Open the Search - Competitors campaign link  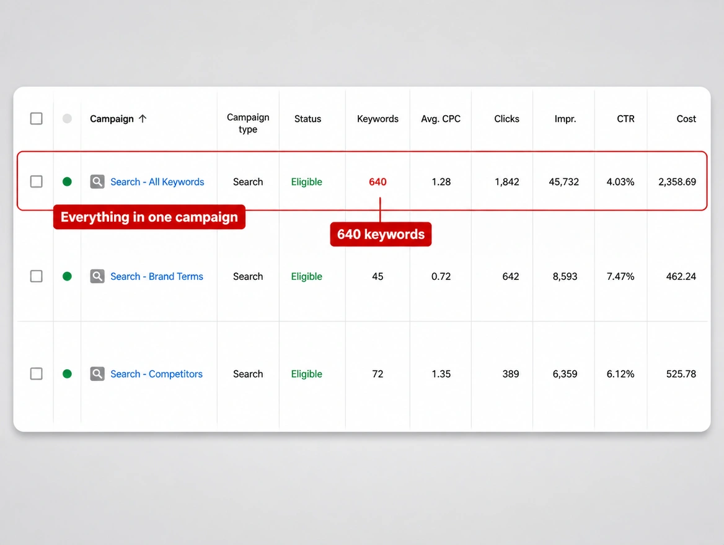pos(157,374)
